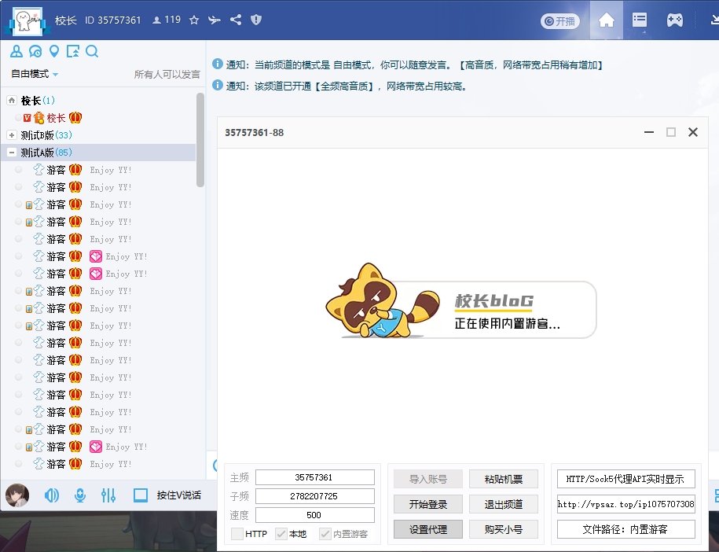Open the game controller tab
Image resolution: width=719 pixels, height=552 pixels.
point(674,20)
